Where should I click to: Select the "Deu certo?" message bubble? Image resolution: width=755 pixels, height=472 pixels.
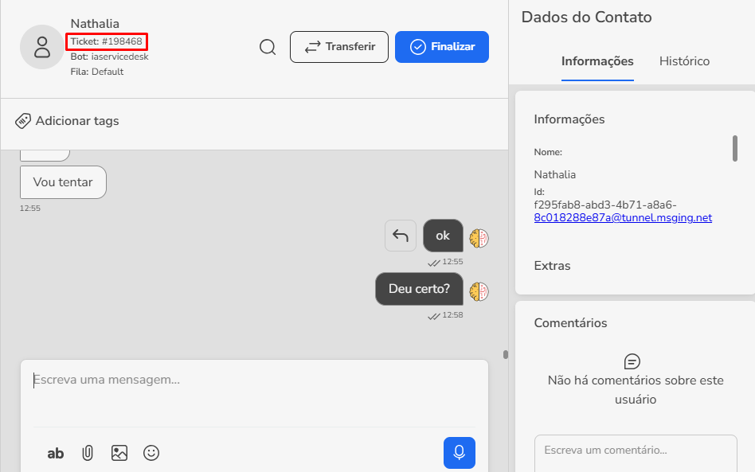[419, 289]
